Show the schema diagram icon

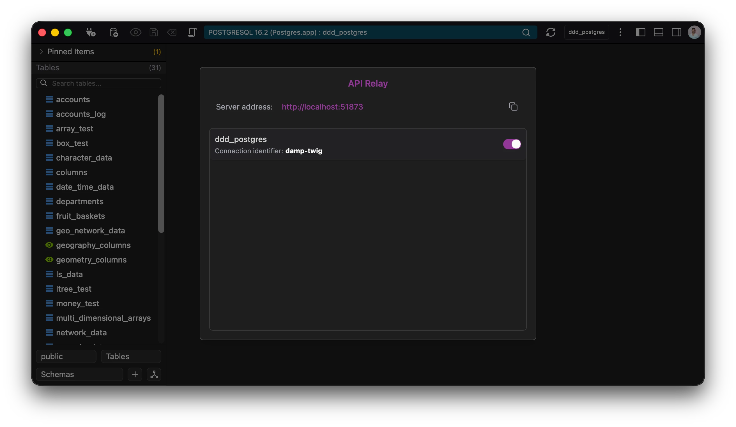(154, 374)
